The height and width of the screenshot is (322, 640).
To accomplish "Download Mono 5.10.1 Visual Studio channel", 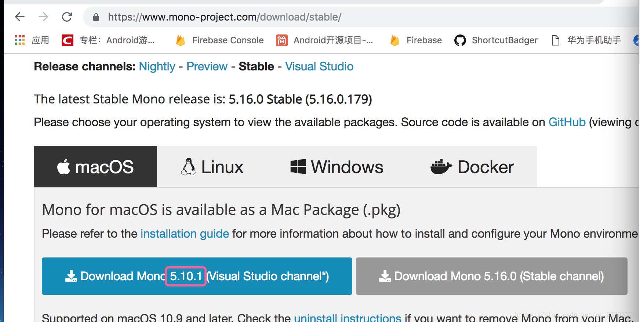I will (197, 276).
